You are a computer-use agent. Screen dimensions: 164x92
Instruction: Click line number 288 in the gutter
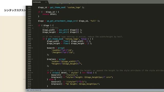point(29,21)
